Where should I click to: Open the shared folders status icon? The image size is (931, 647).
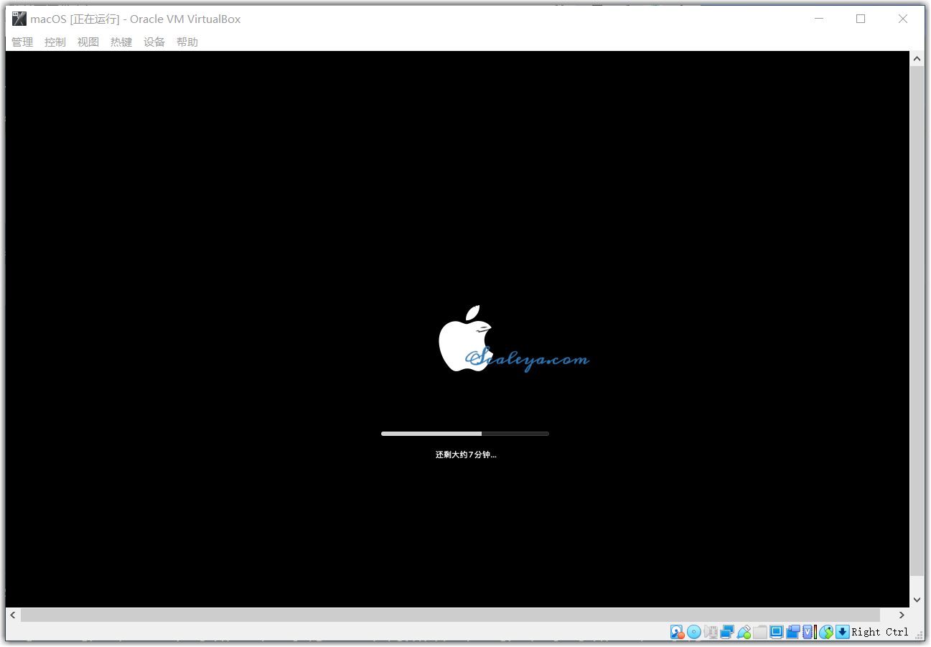tap(760, 632)
